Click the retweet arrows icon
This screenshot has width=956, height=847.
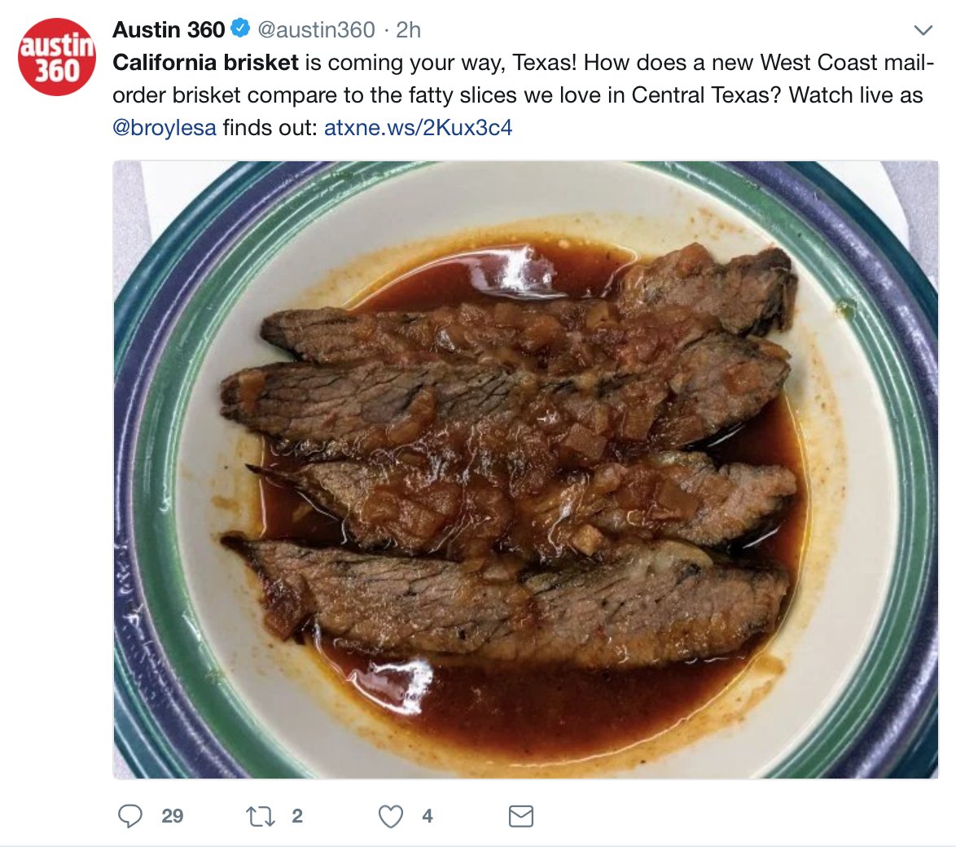(261, 816)
